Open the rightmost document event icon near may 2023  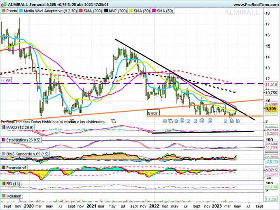(238, 121)
